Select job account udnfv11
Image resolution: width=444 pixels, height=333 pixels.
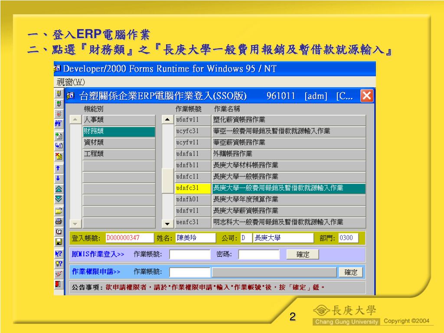(x=193, y=211)
